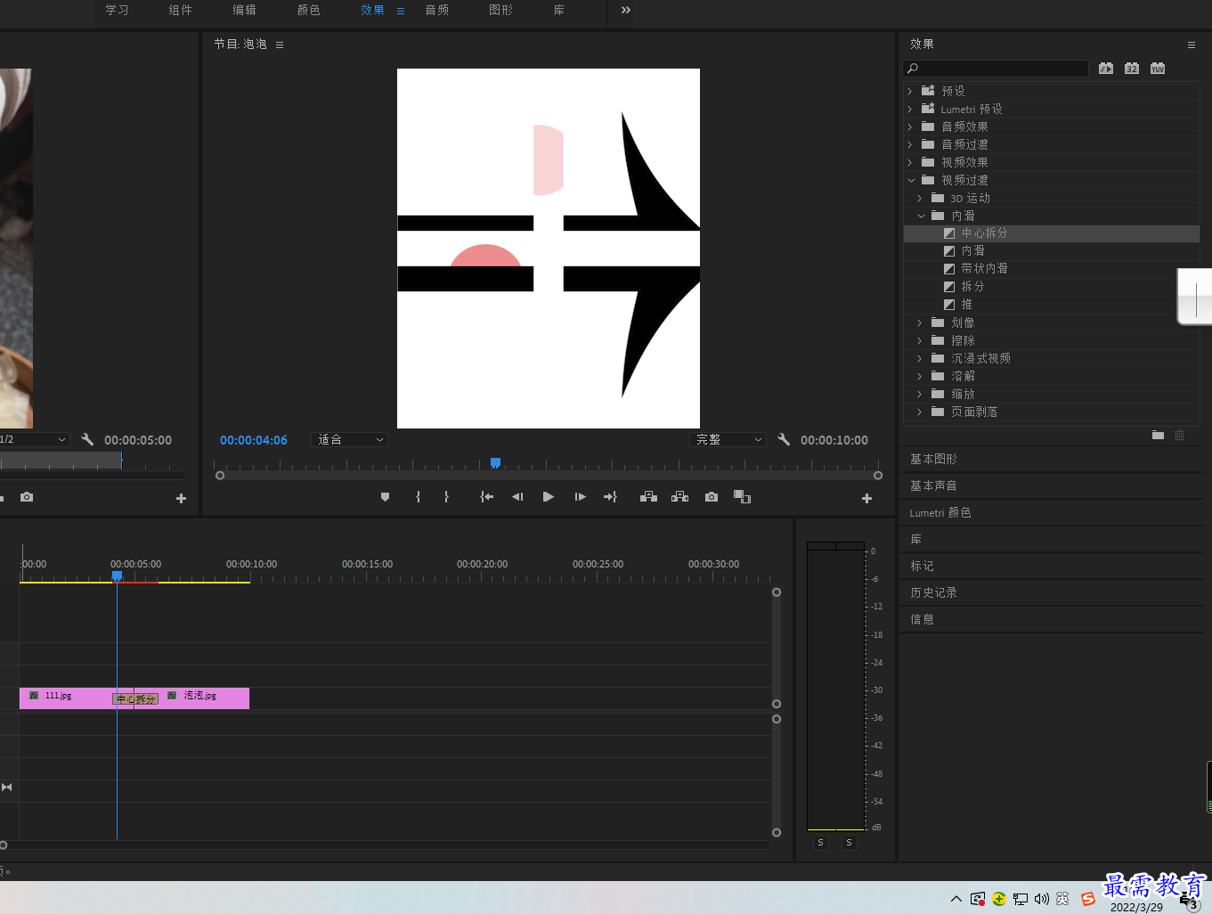
Task: Click the Lift button in Program monitor
Action: tap(649, 497)
